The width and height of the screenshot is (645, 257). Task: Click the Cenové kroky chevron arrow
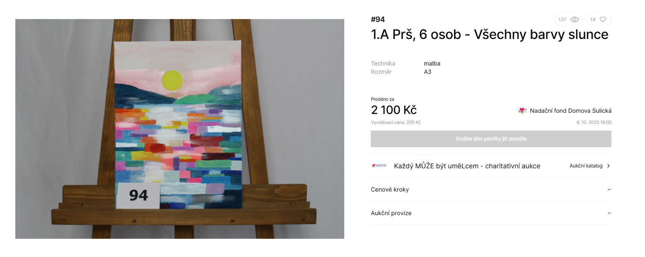pos(609,189)
